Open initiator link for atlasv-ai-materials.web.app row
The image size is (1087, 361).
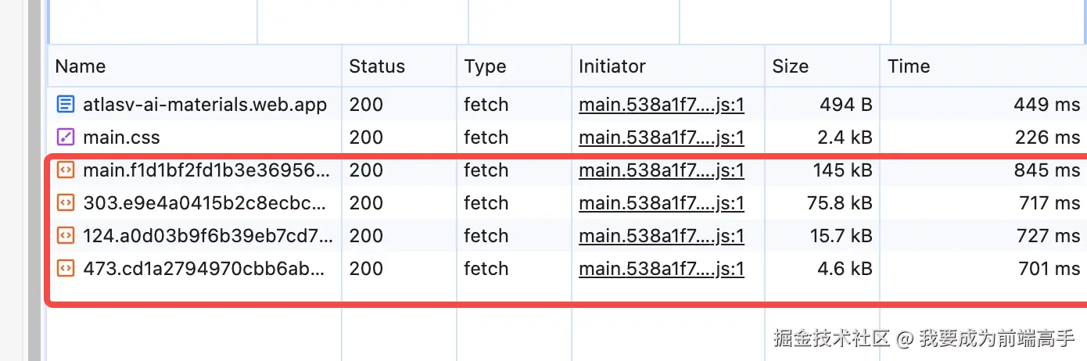661,105
